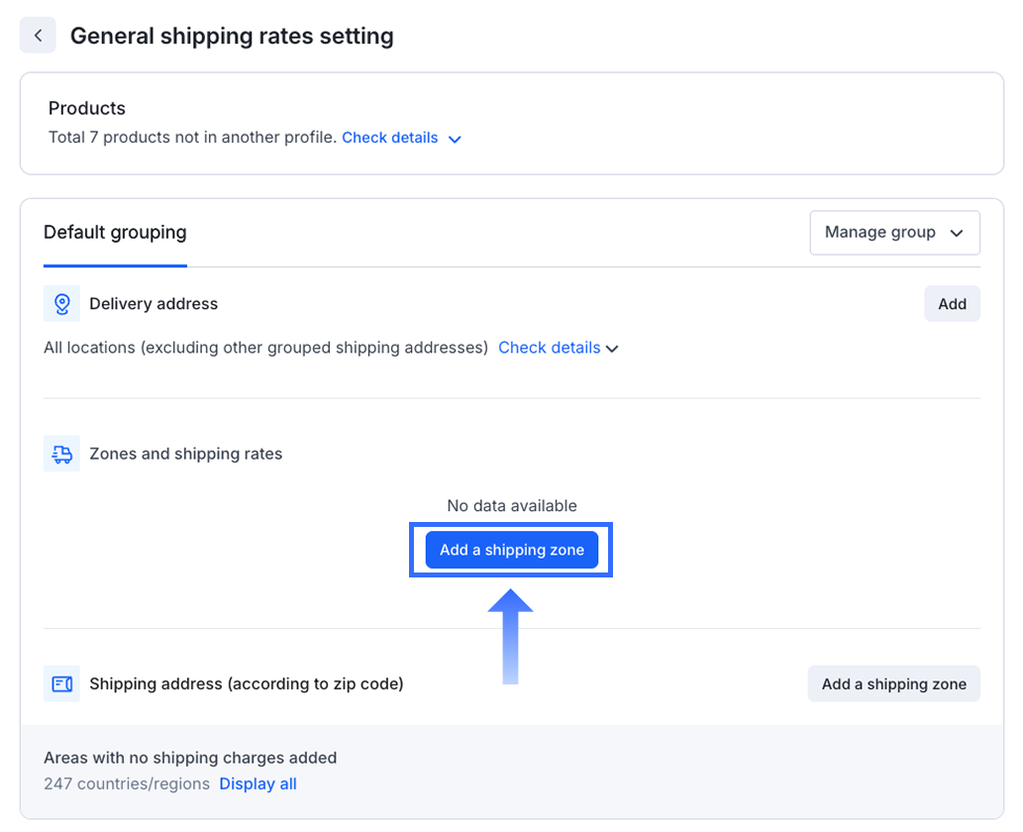Click the General shipping rates setting title
Image resolution: width=1023 pixels, height=832 pixels.
pos(232,37)
